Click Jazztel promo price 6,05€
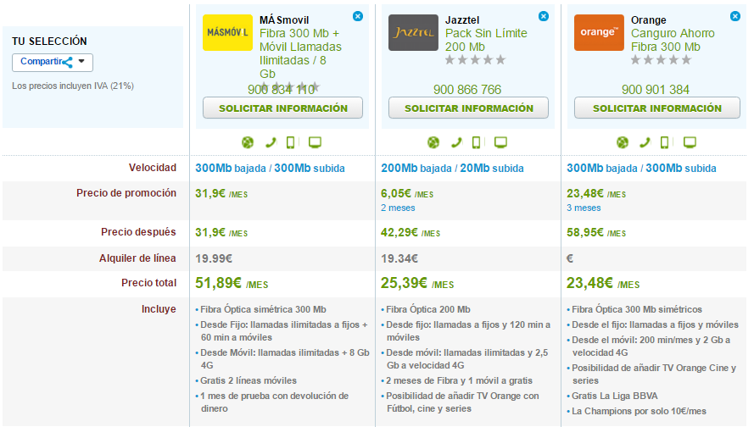Viewport: 754px width, 427px height. click(x=407, y=193)
